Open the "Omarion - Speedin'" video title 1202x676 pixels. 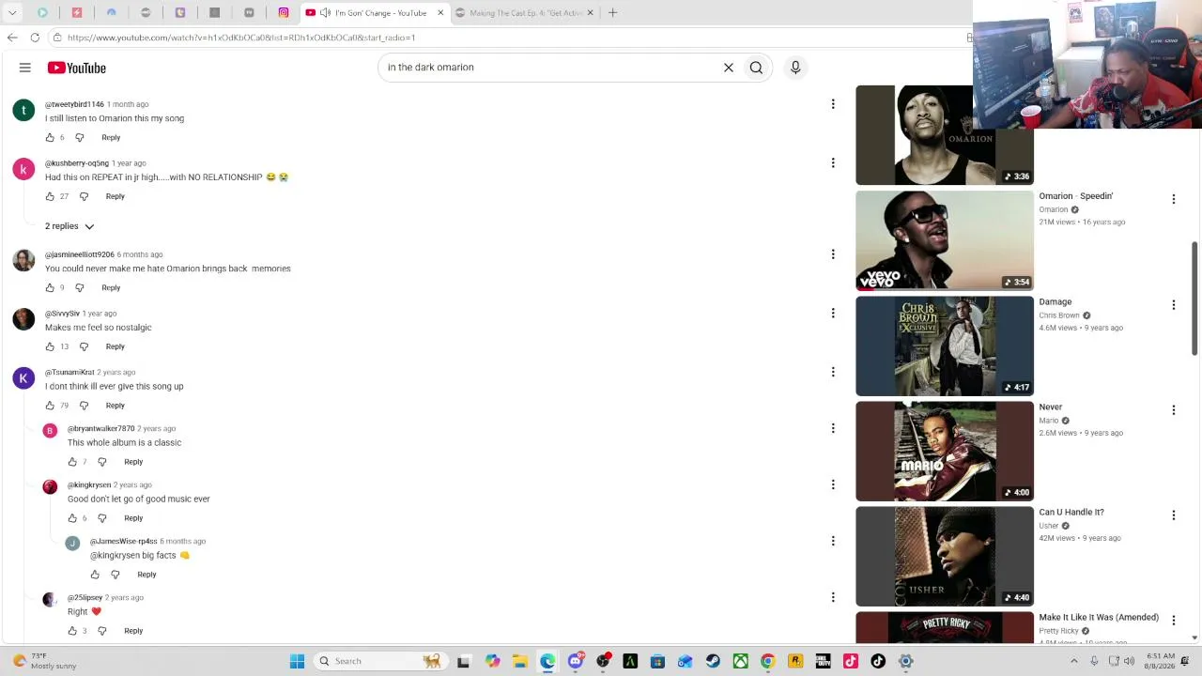(1075, 196)
